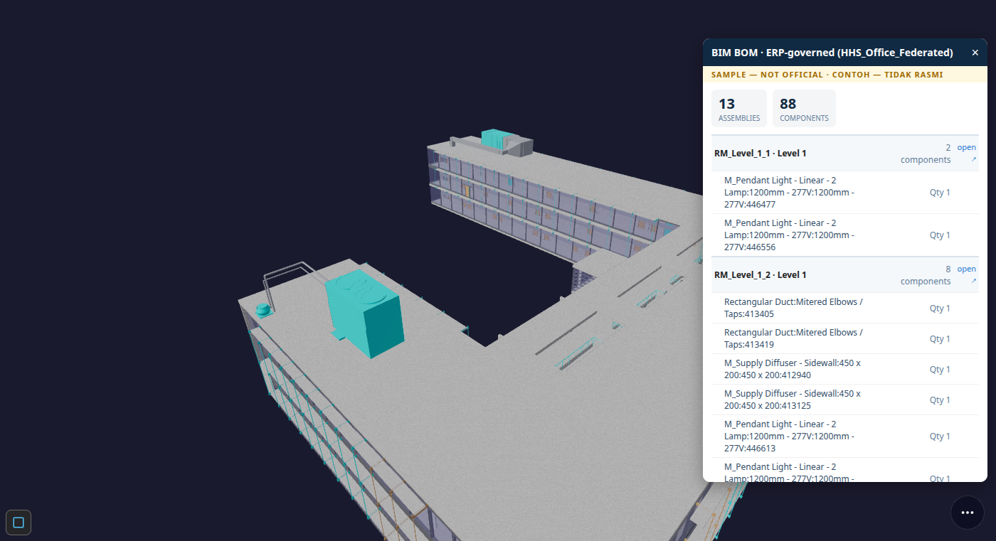The image size is (996, 541).
Task: Select pendant light row ending 446477
Action: [845, 193]
